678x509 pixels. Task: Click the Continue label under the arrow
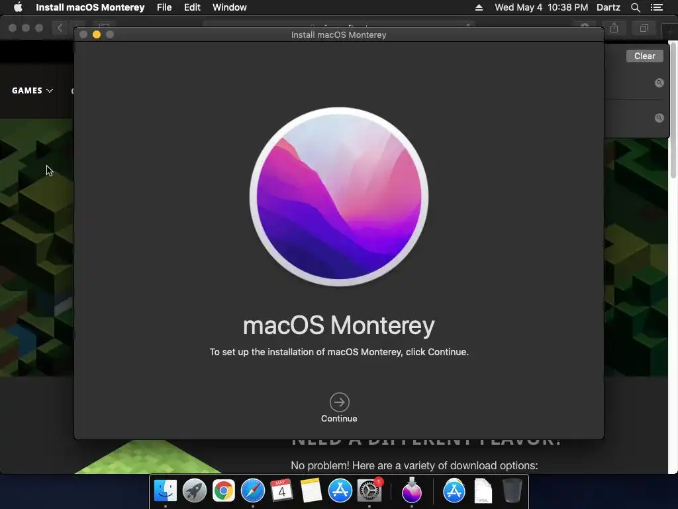339,419
